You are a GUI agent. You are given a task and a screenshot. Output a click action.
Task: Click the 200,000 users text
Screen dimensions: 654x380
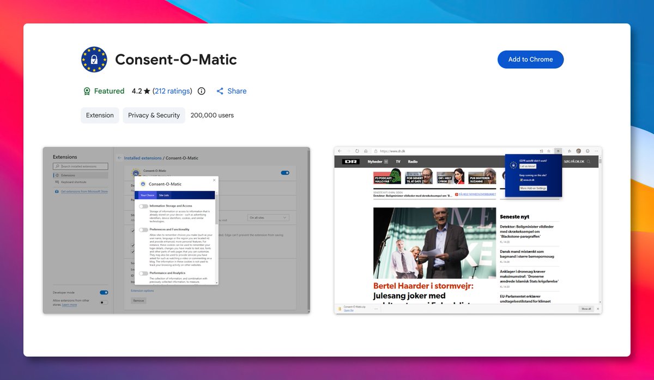212,116
